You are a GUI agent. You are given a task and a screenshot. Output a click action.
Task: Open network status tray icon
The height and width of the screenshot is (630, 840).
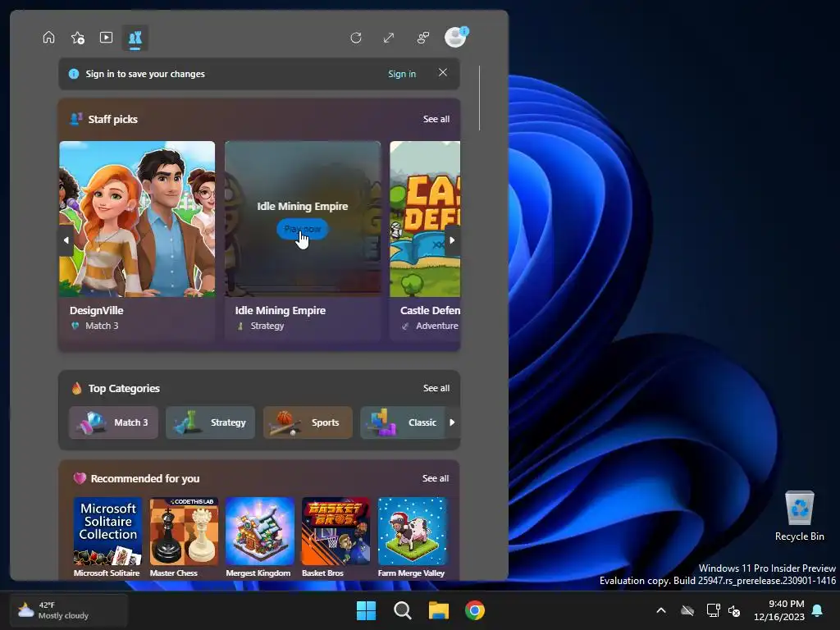713,610
